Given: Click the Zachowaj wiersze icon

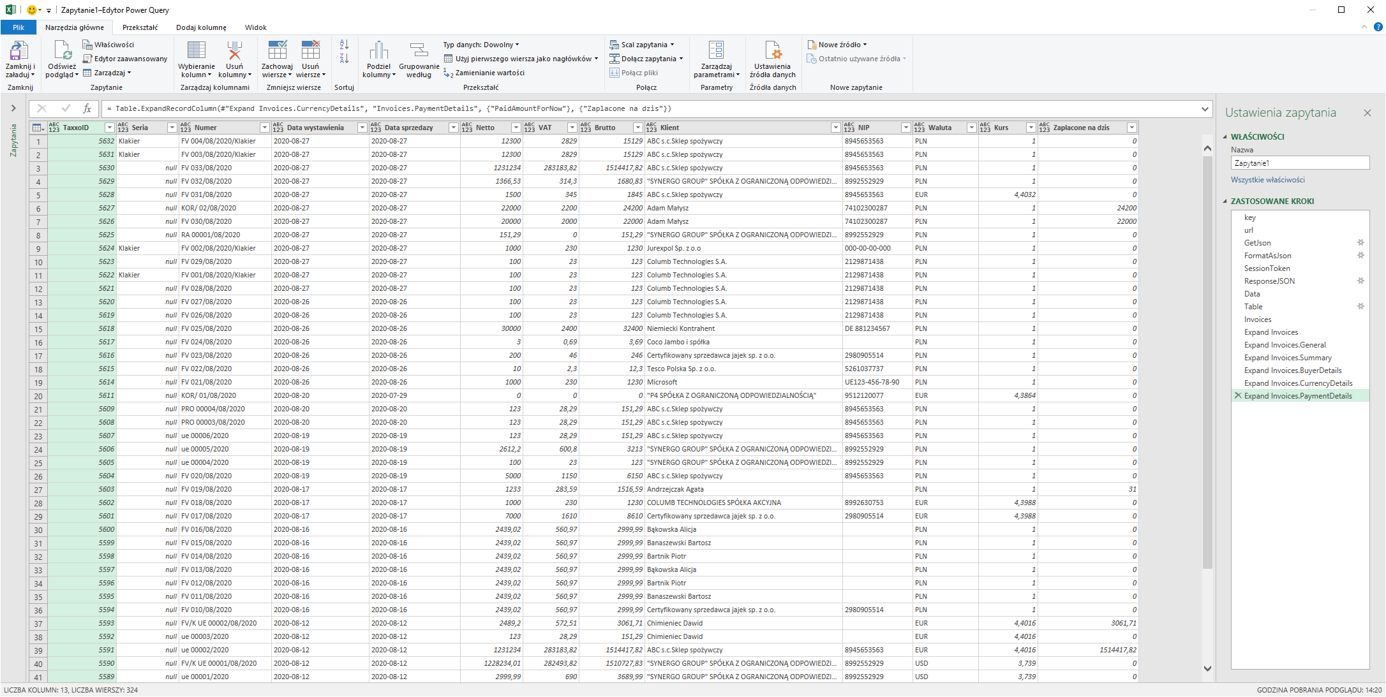Looking at the screenshot, I should tap(277, 51).
